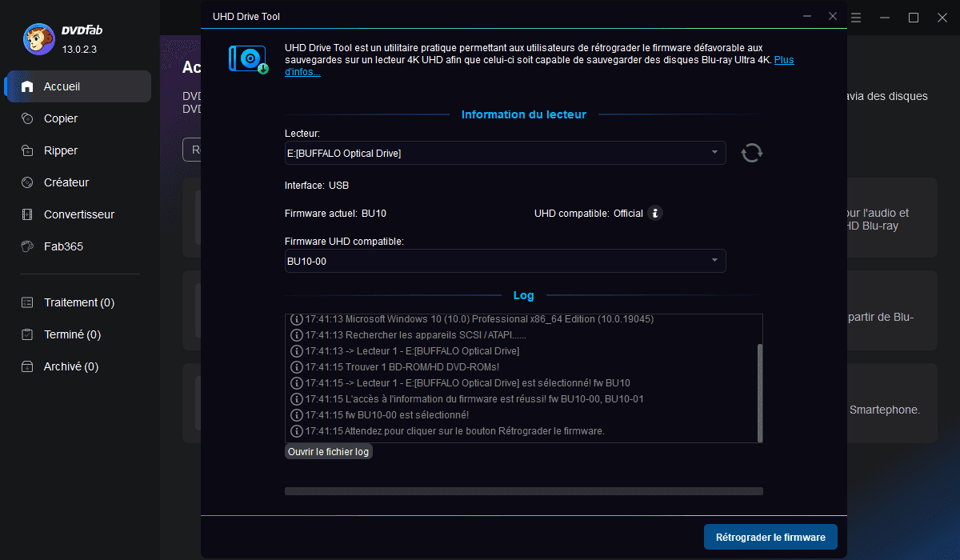The width and height of the screenshot is (960, 560).
Task: Close the UHD Drive Tool dialog
Action: [833, 16]
